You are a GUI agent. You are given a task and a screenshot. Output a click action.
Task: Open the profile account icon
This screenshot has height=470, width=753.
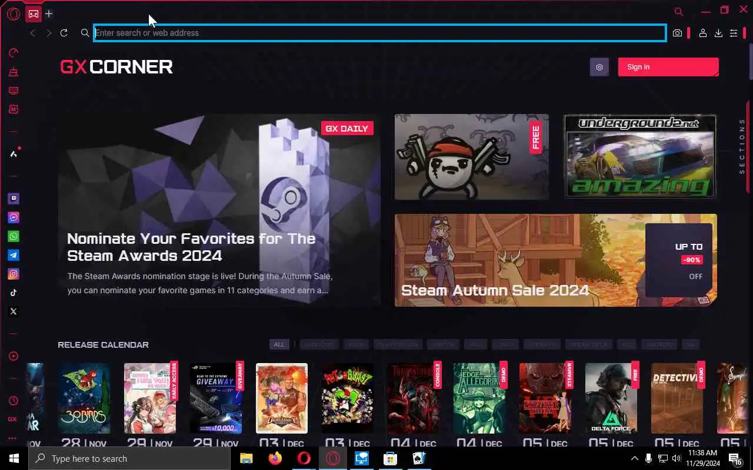click(702, 33)
